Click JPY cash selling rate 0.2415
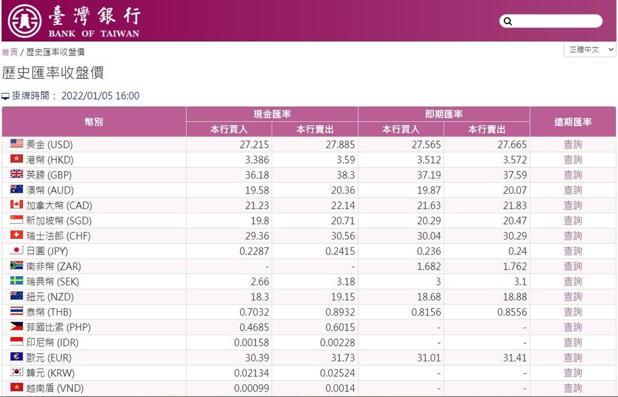The height and width of the screenshot is (397, 618). point(340,251)
